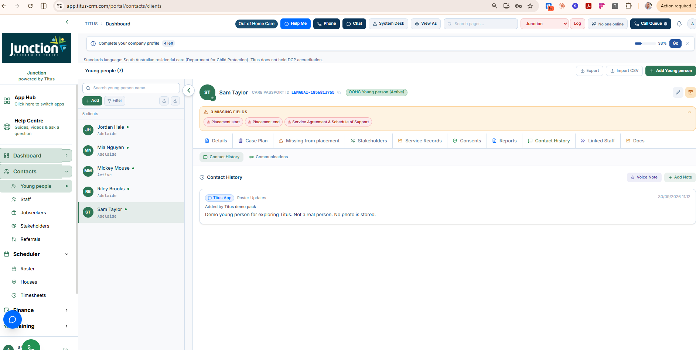Image resolution: width=696 pixels, height=350 pixels.
Task: Collapse the left sidebar chevron
Action: [x=67, y=22]
